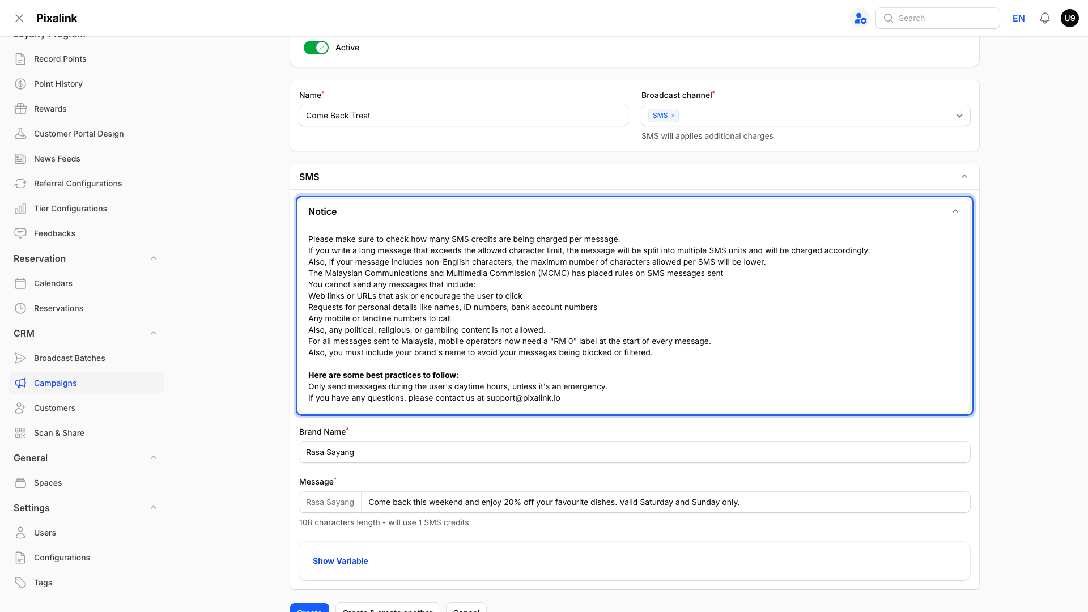Click the Referral Configurations icon
This screenshot has height=612, width=1088.
(x=20, y=184)
